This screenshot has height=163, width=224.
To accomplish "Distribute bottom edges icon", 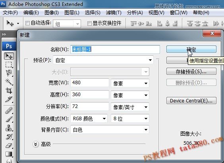I will (205, 23).
